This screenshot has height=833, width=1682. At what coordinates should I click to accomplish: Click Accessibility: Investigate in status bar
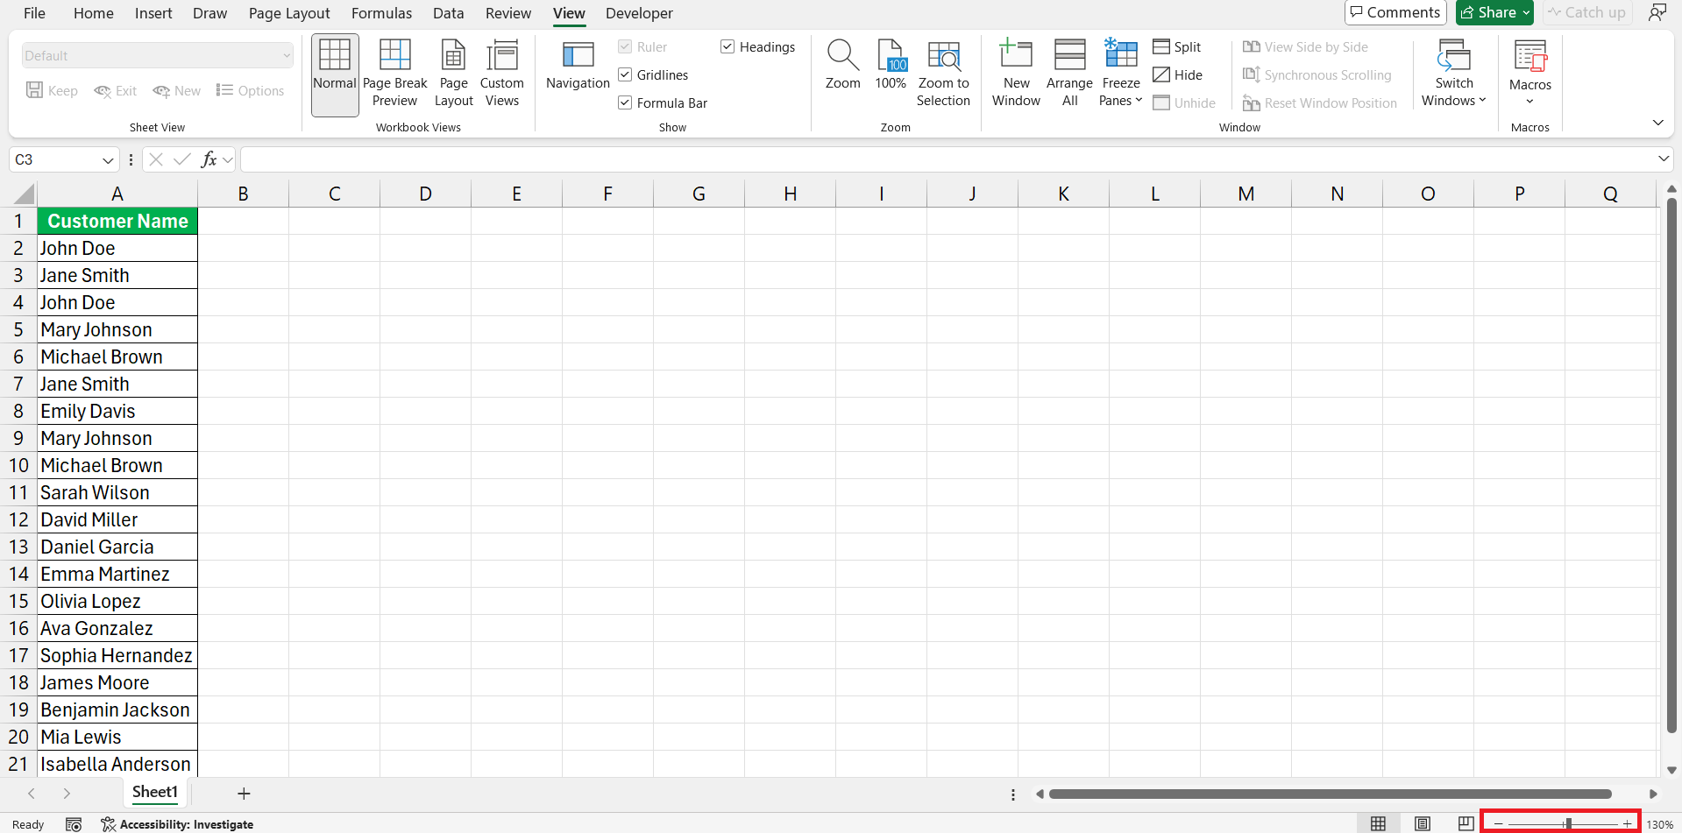[x=177, y=824]
